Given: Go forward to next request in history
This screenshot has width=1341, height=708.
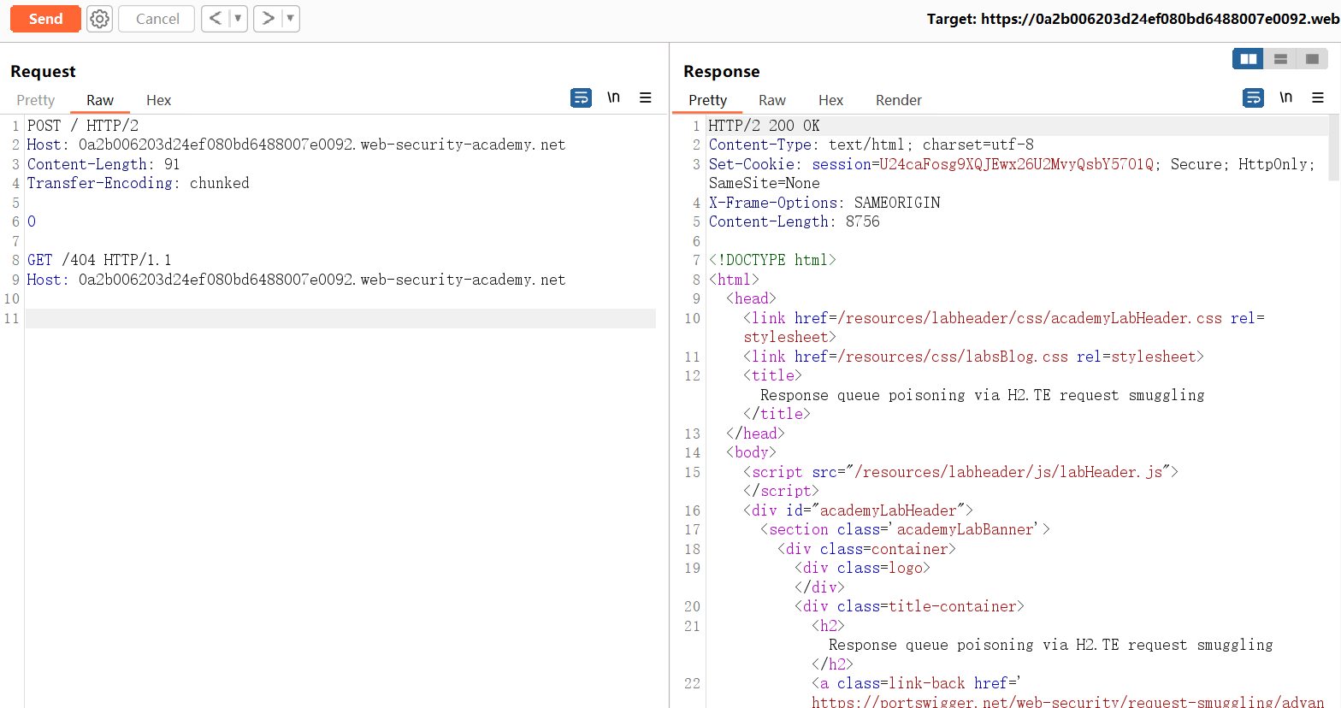Looking at the screenshot, I should pyautogui.click(x=268, y=19).
